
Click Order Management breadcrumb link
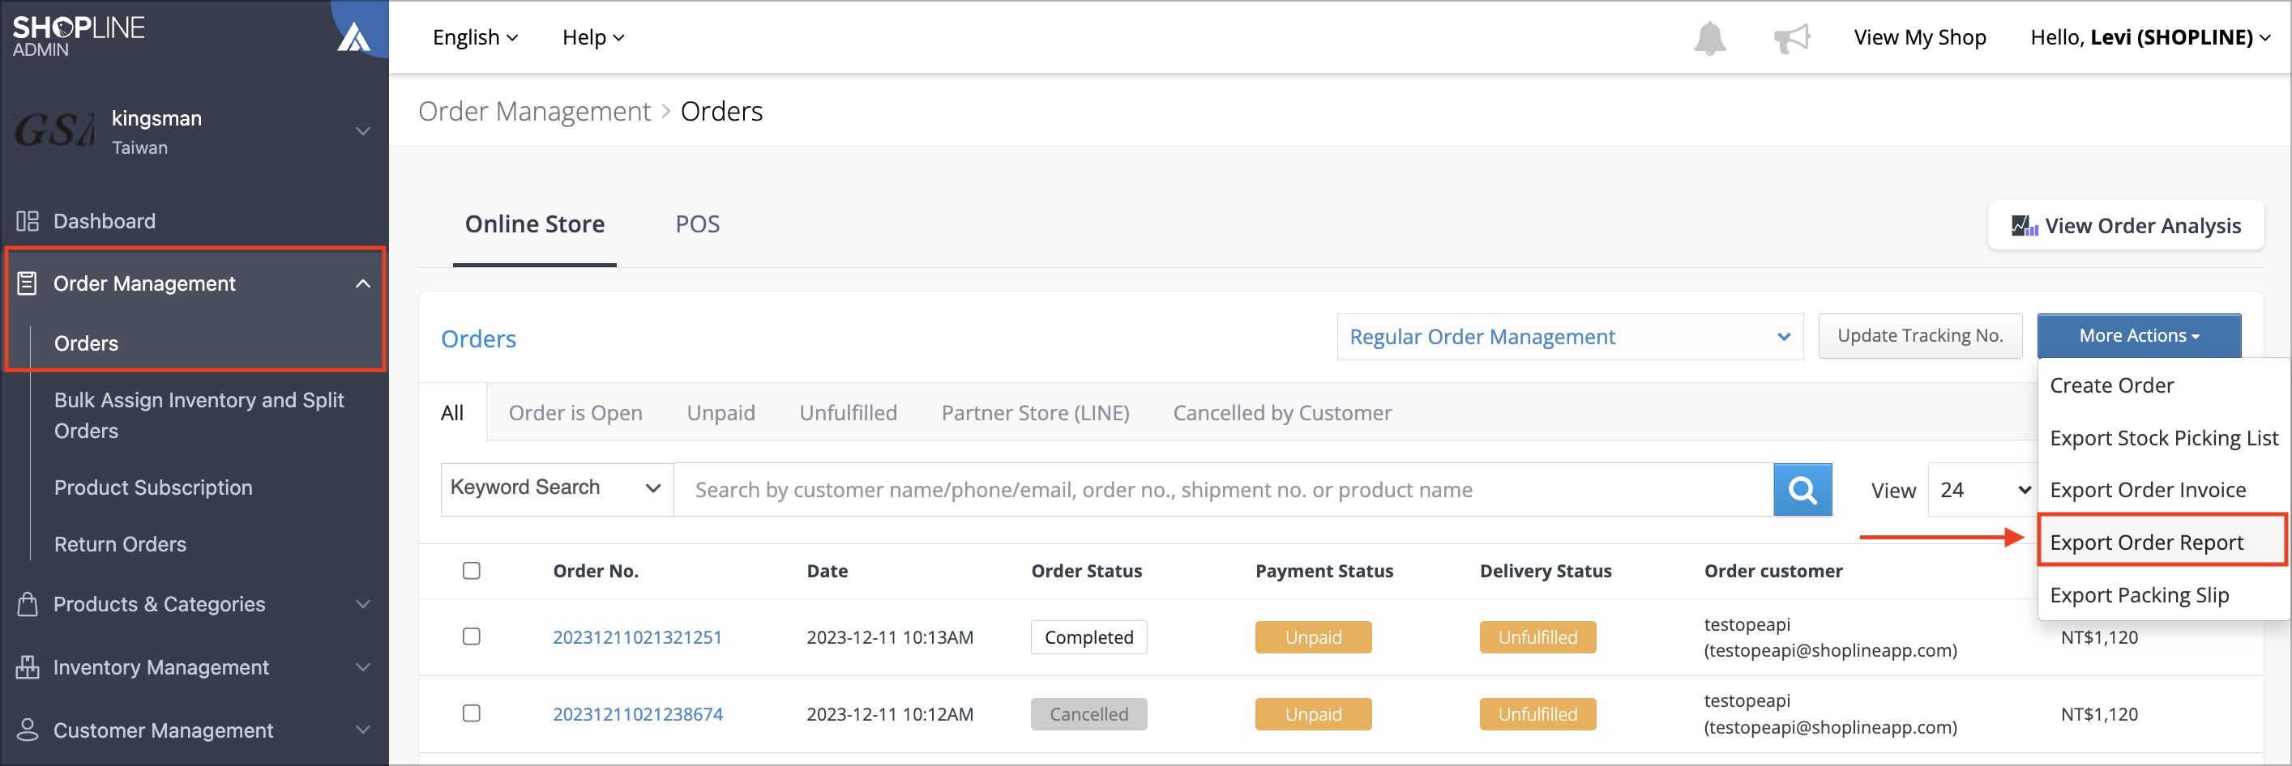click(x=535, y=111)
